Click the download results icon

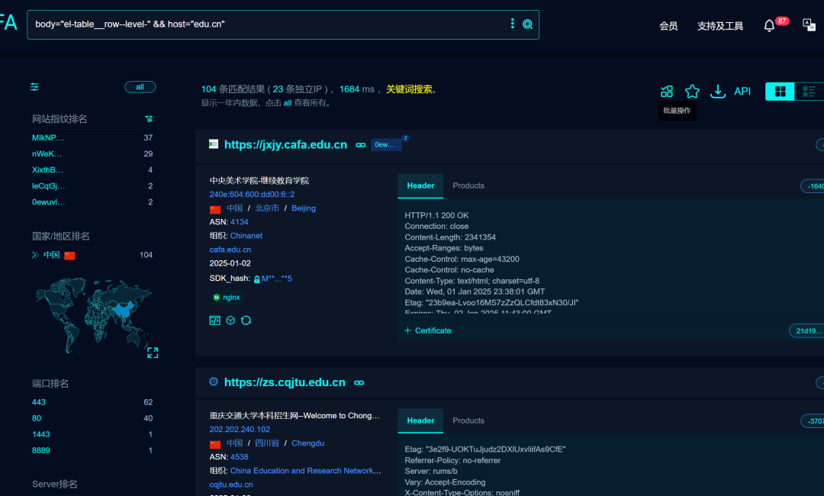tap(717, 92)
